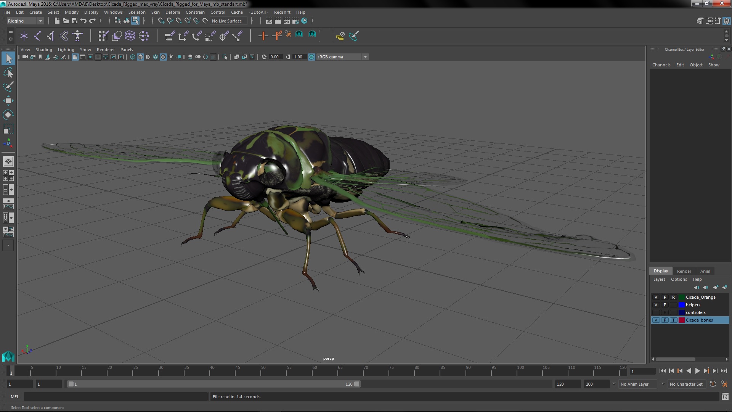Switch to the Anim layer tab
Image resolution: width=732 pixels, height=412 pixels.
(x=705, y=271)
